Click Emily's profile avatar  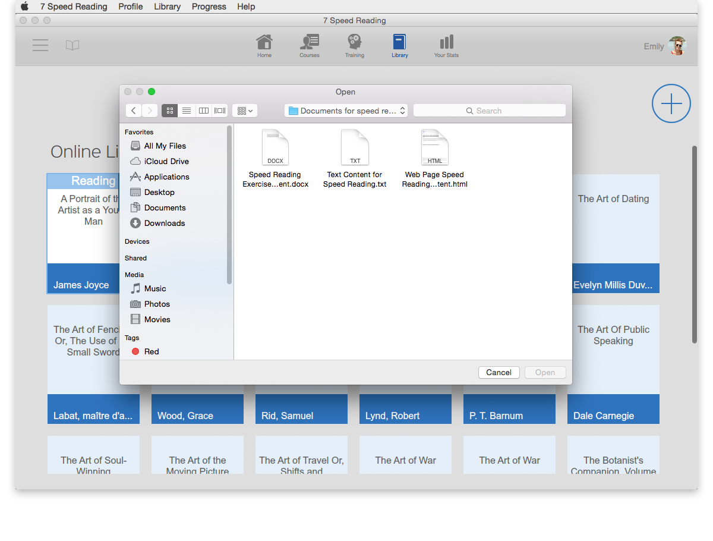pyautogui.click(x=677, y=46)
